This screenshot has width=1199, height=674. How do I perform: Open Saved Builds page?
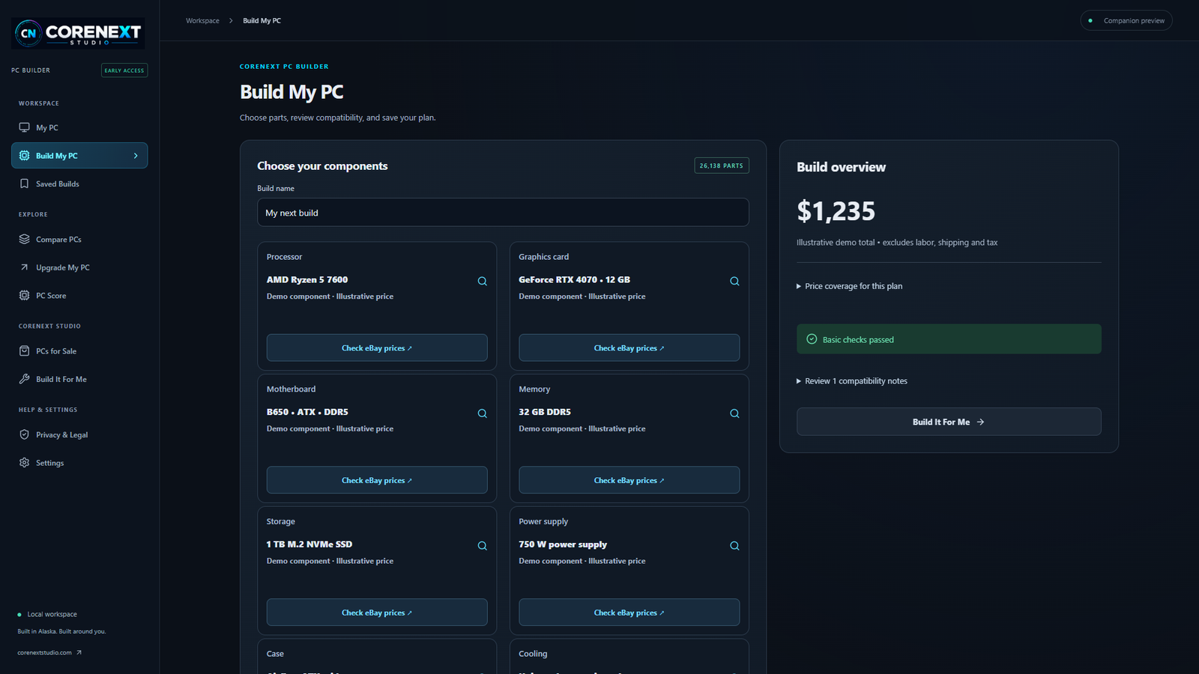[x=79, y=183]
